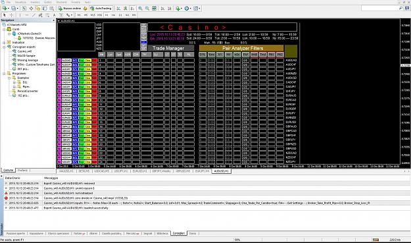Image resolution: width=411 pixels, height=243 pixels.
Task: Click the new chart icon
Action: [x=5, y=9]
